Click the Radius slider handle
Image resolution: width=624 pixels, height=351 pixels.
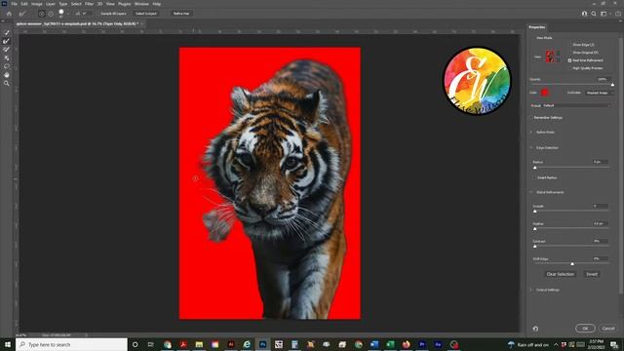[535, 168]
